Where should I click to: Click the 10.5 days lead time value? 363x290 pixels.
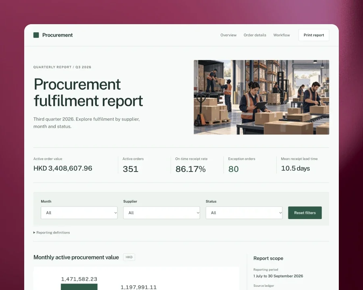(x=295, y=168)
